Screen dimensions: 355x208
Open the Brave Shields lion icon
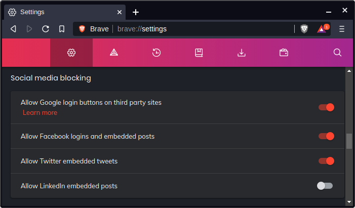point(304,29)
